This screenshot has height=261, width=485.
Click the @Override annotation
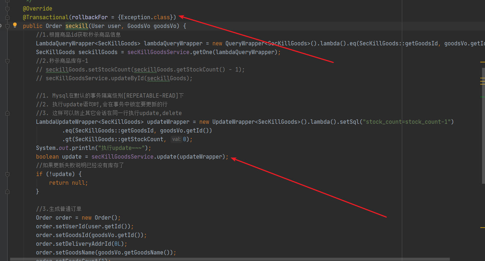point(37,9)
